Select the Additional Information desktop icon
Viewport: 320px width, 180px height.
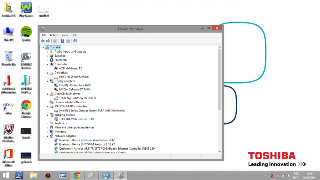point(8,84)
